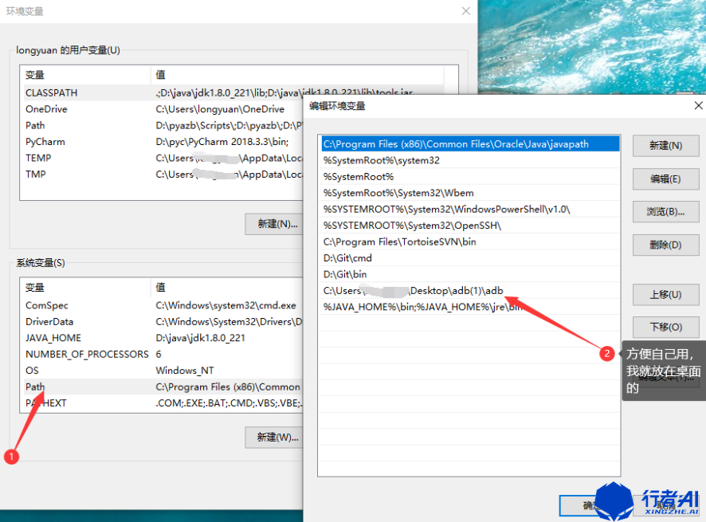The width and height of the screenshot is (706, 522).
Task: Select the JAVA_HOME system variable row
Action: (163, 338)
